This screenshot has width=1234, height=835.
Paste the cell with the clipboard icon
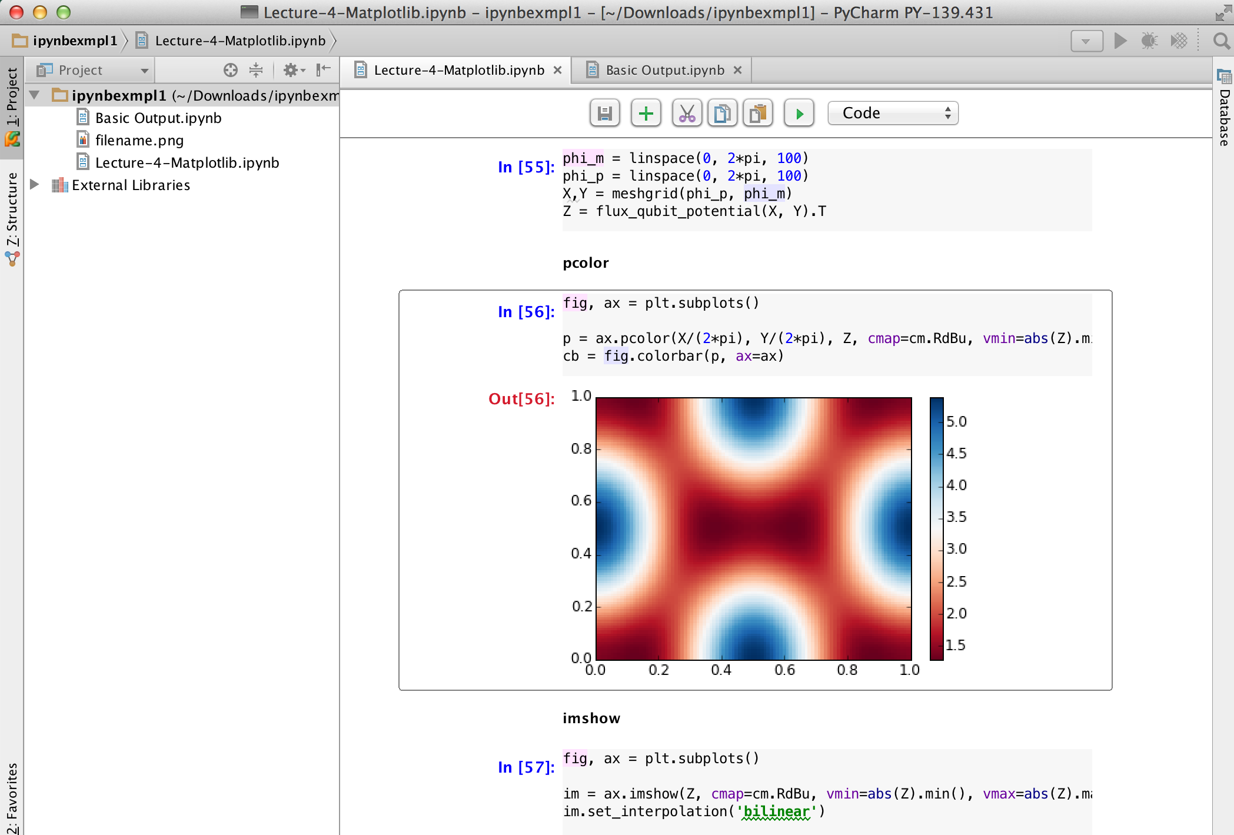(758, 113)
